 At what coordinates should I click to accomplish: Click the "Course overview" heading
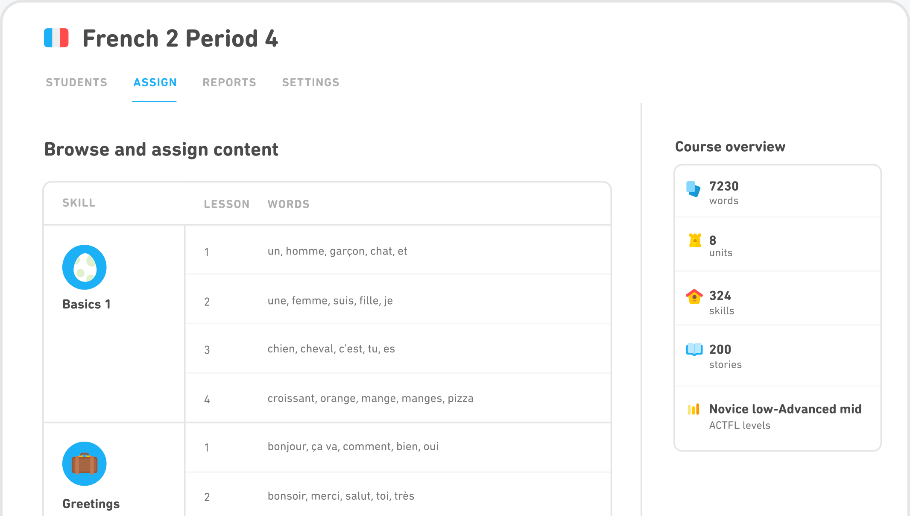pos(730,147)
